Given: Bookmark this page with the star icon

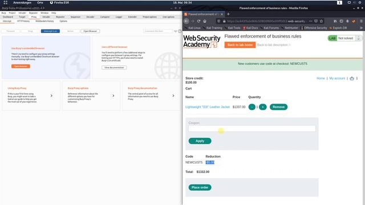Looking at the screenshot, I should tap(321, 21).
